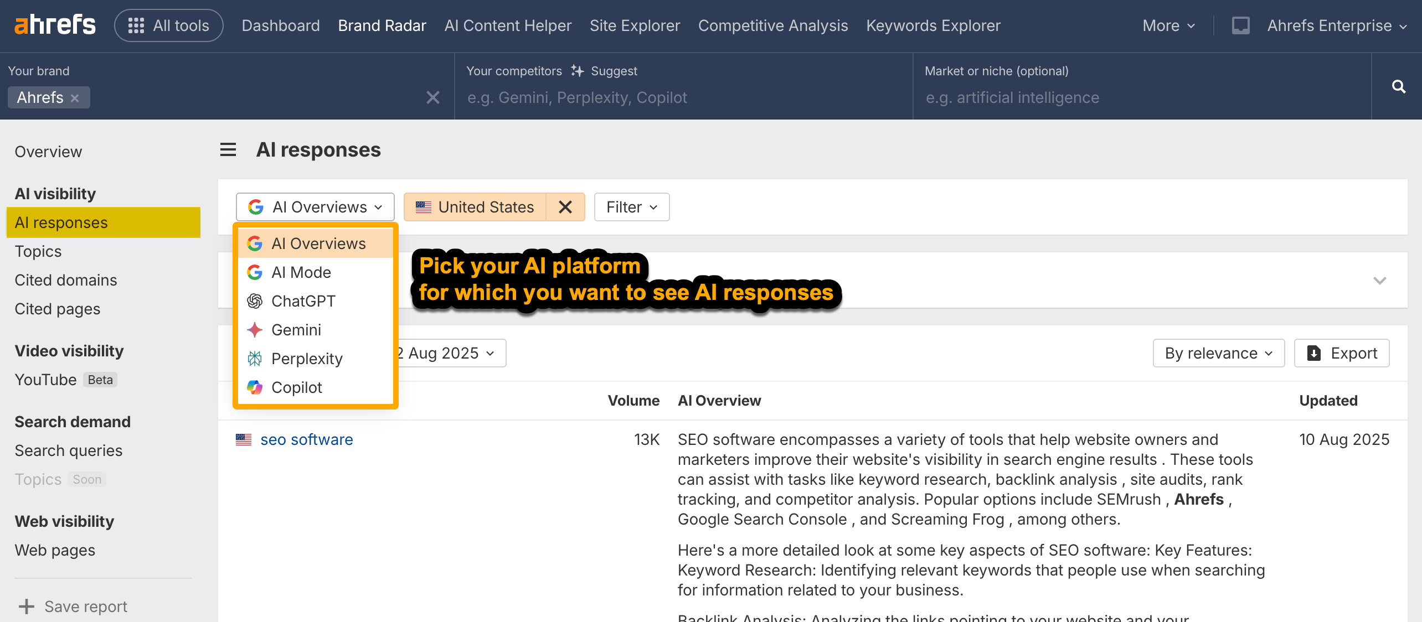Click the Export button
The height and width of the screenshot is (622, 1422).
click(x=1342, y=353)
